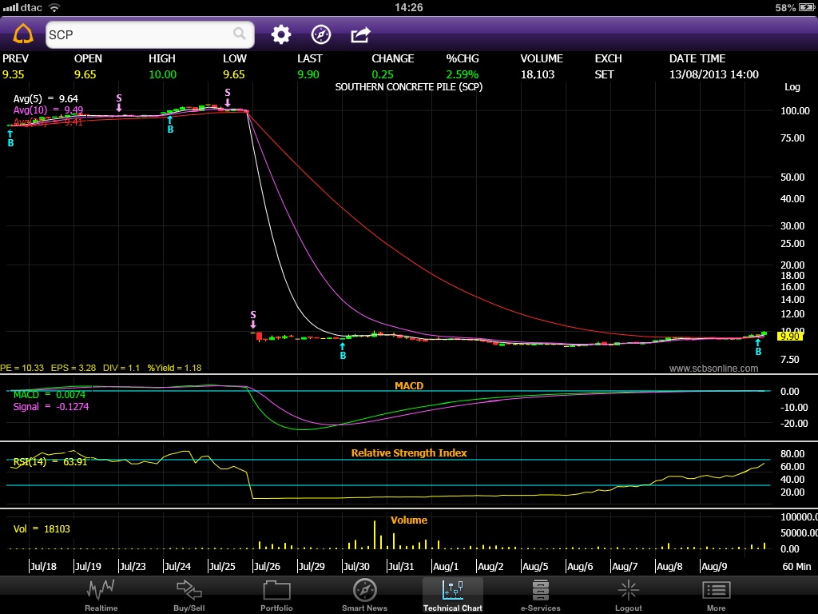818x614 pixels.
Task: Click the www.scbsonline.com link
Action: (713, 369)
